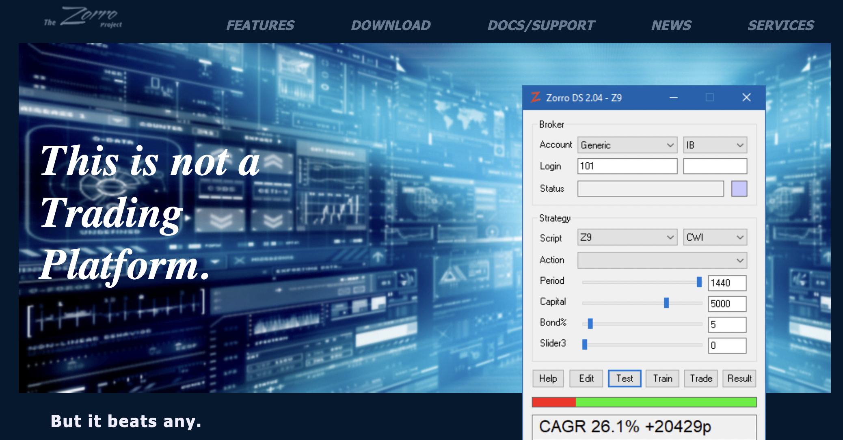Close the Zorro DS 2.04 window
The image size is (843, 440).
point(746,97)
